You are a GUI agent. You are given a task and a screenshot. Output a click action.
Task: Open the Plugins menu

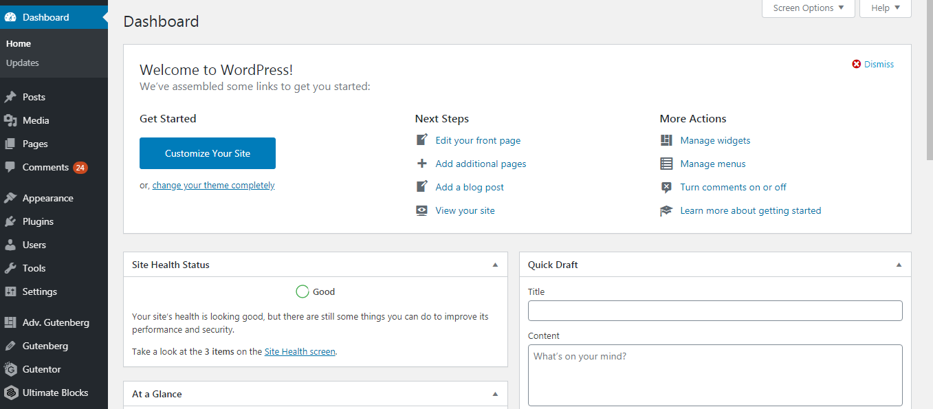[x=54, y=221]
